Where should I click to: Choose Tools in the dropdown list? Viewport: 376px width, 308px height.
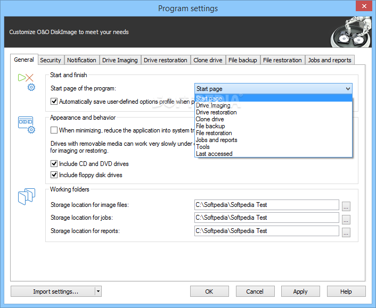273,147
